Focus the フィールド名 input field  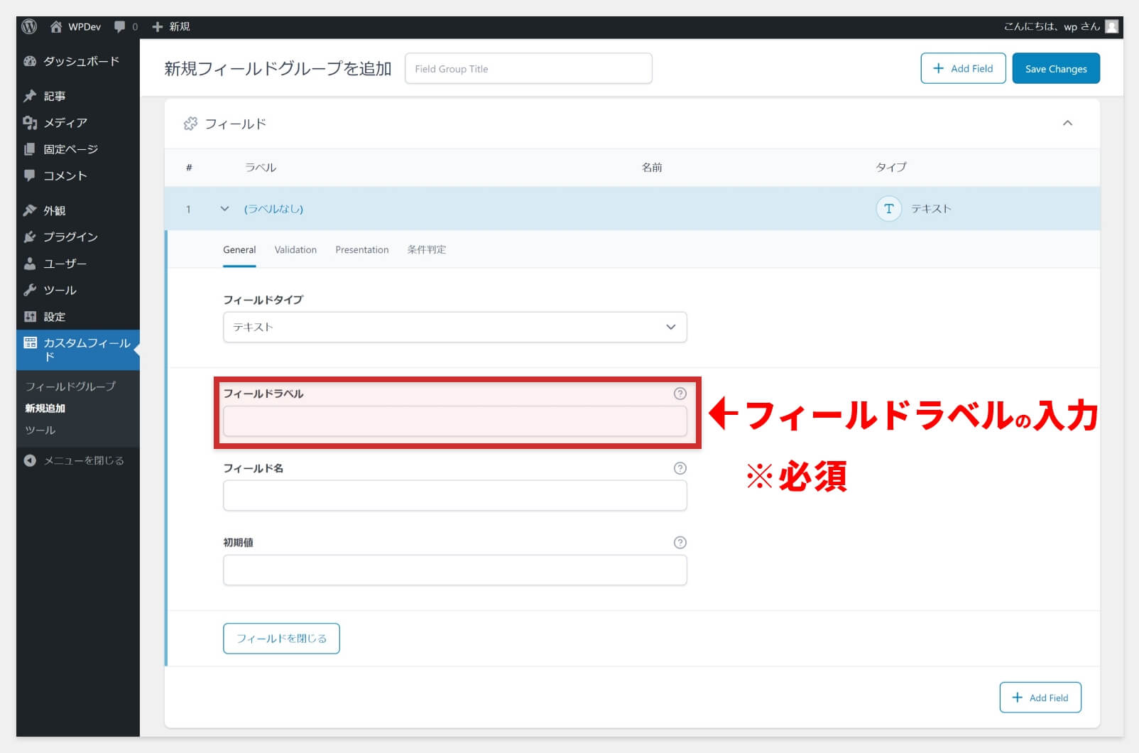[455, 495]
